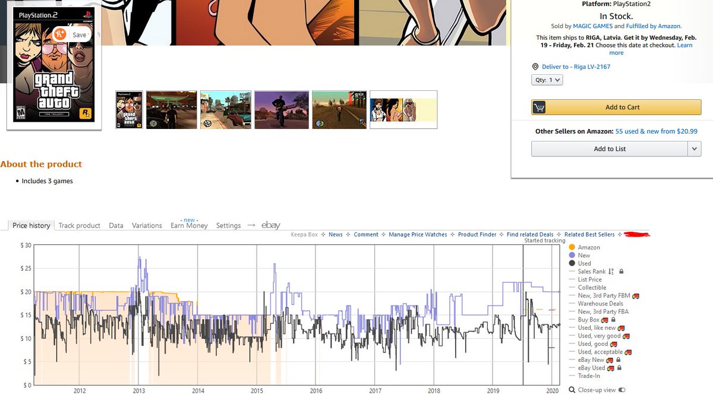Toggle the Close-up view switch
This screenshot has height=394, width=713.
(x=622, y=390)
